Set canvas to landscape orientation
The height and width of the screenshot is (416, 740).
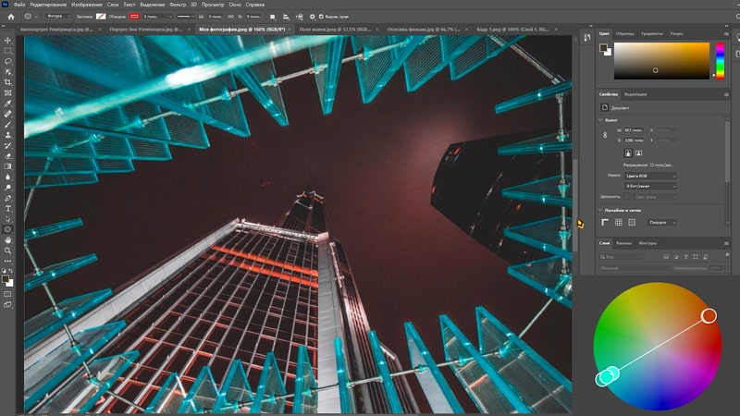pos(638,153)
